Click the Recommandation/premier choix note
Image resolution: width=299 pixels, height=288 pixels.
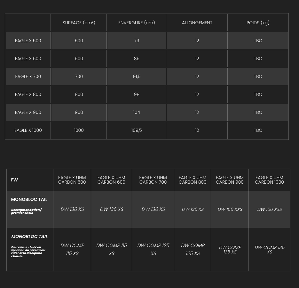(26, 211)
